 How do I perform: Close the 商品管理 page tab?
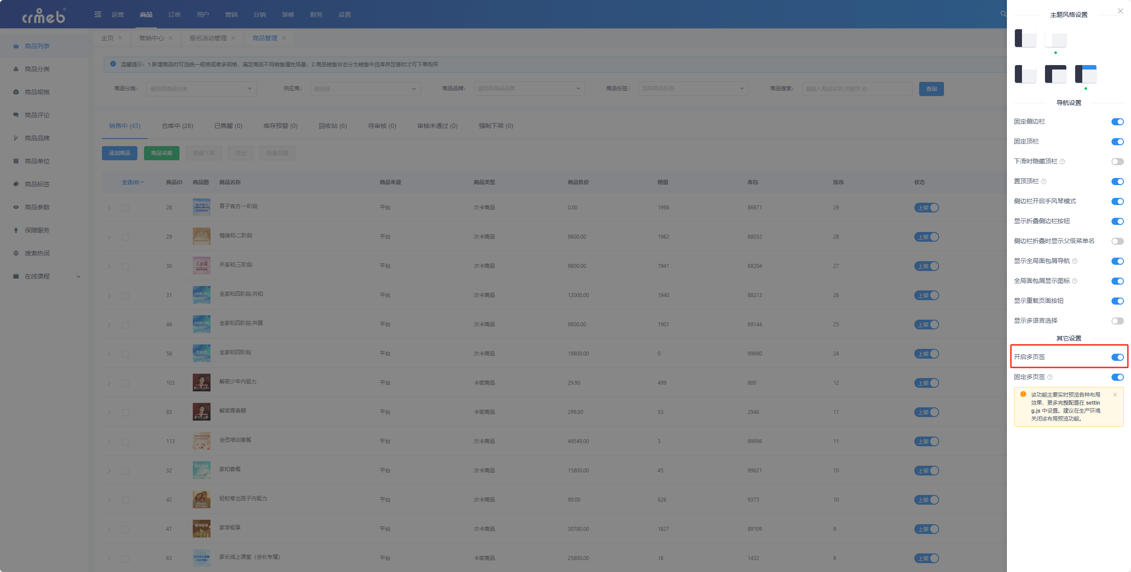284,38
